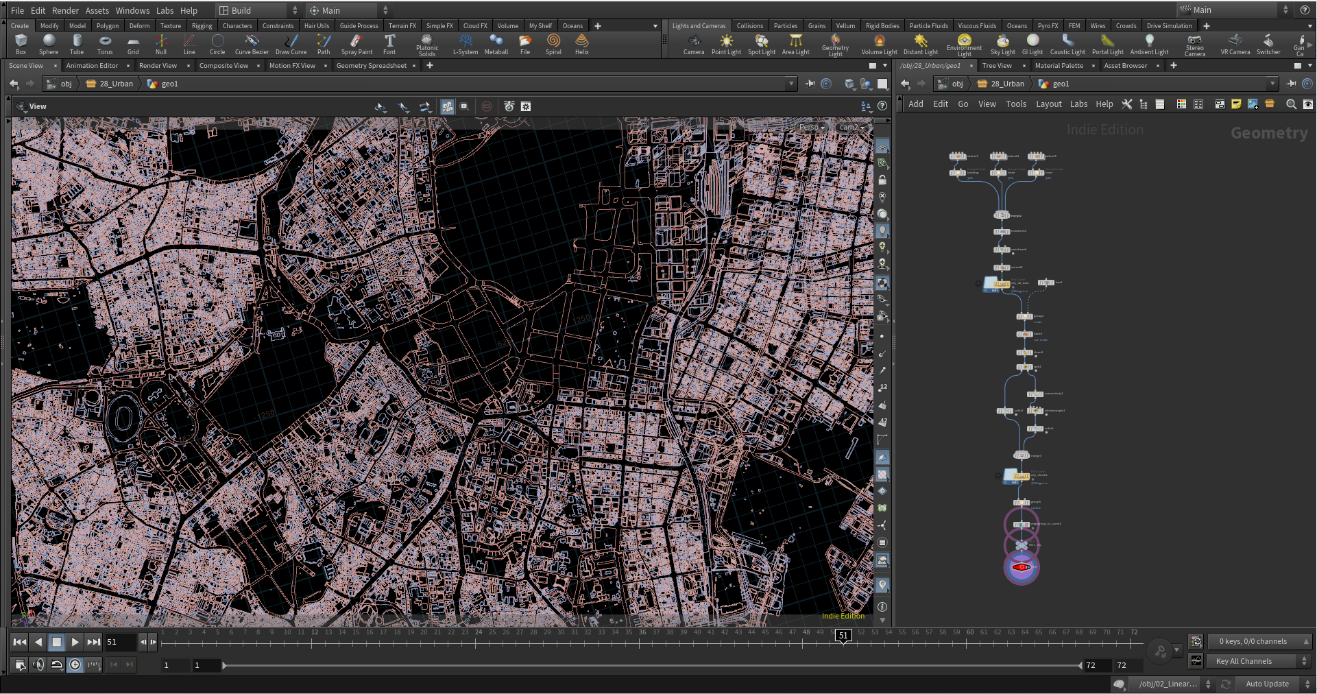Expand the Persp viewport menu

click(x=812, y=127)
